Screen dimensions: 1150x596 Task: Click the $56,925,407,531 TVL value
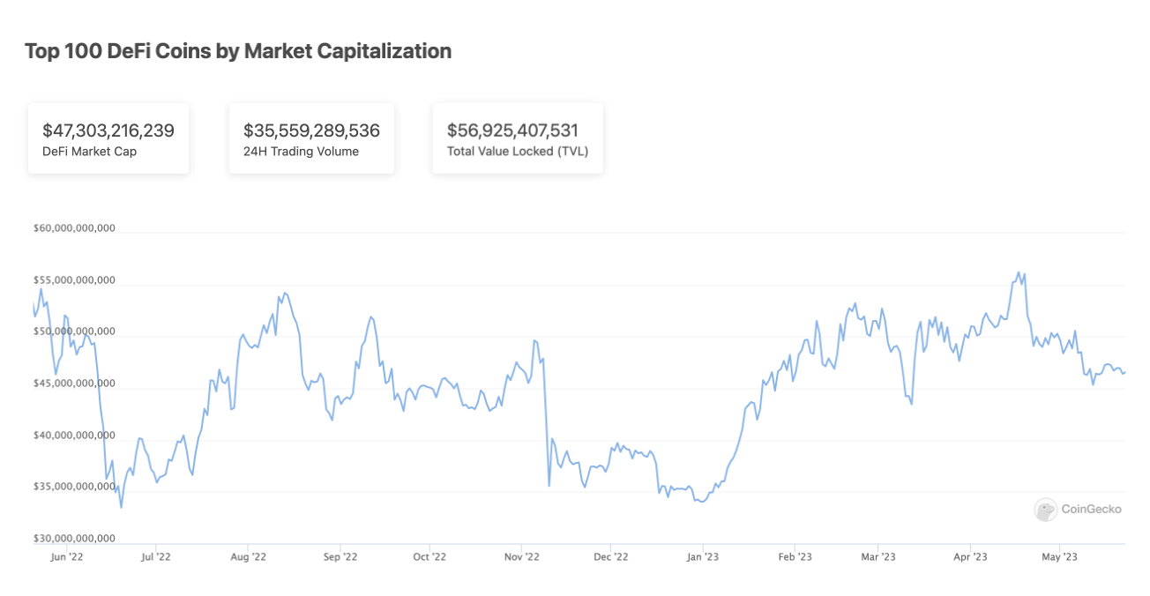512,130
